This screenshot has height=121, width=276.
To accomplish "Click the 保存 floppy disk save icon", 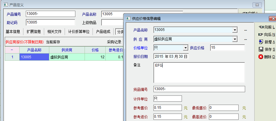I will 261,49.
